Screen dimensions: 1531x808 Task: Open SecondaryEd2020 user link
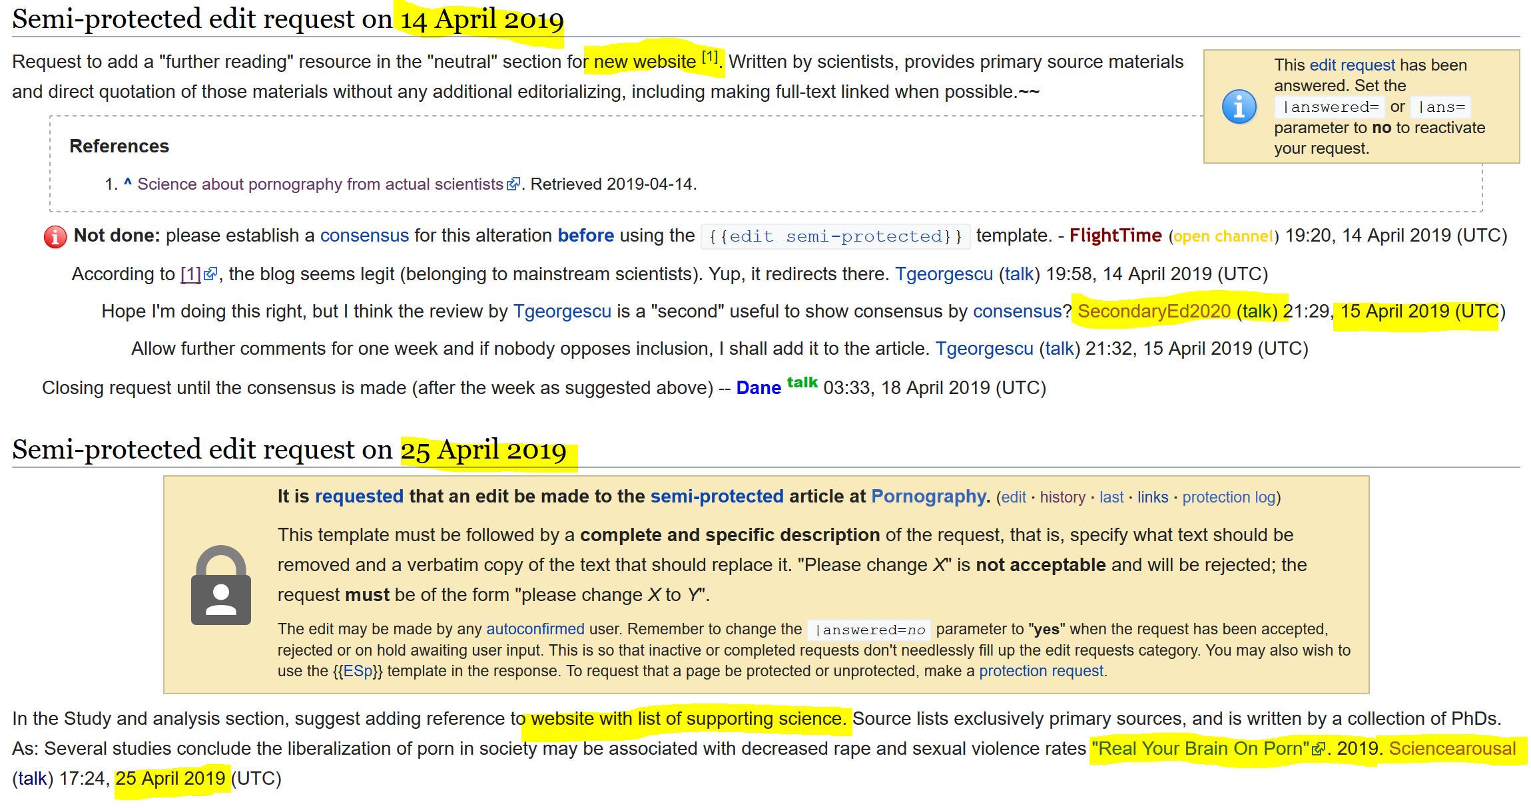1153,311
